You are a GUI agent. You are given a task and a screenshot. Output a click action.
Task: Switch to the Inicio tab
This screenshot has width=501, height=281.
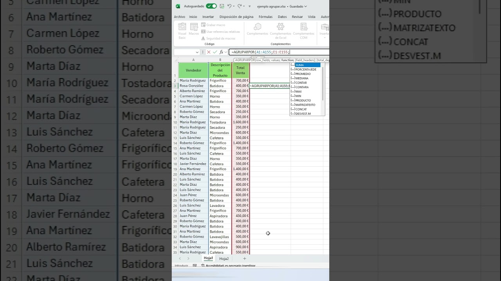193,17
